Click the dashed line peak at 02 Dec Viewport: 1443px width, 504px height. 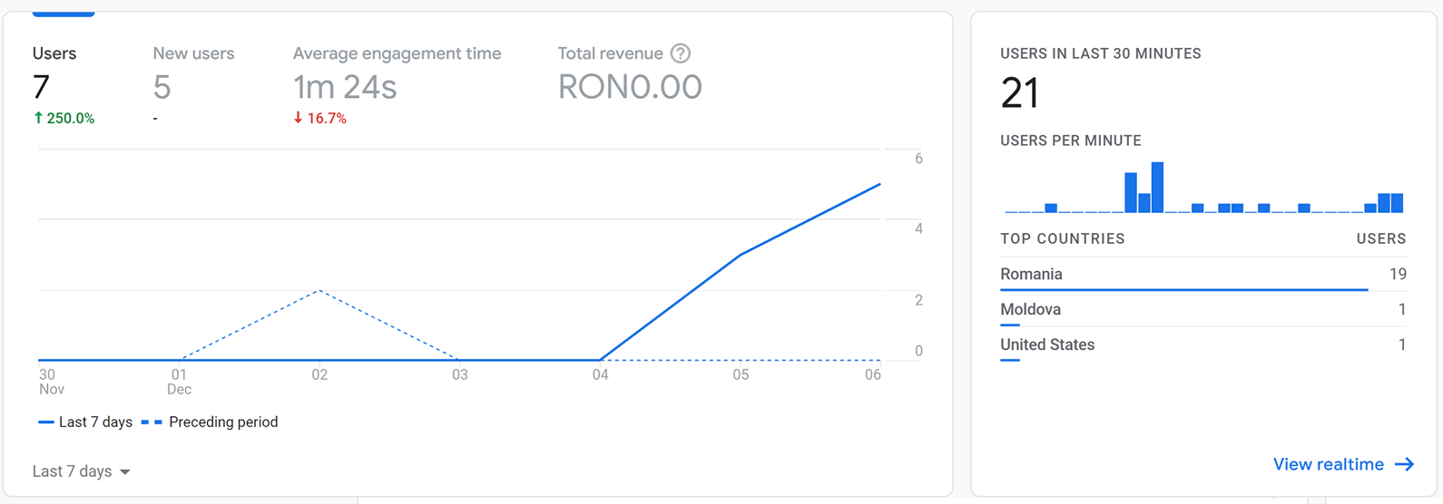319,291
